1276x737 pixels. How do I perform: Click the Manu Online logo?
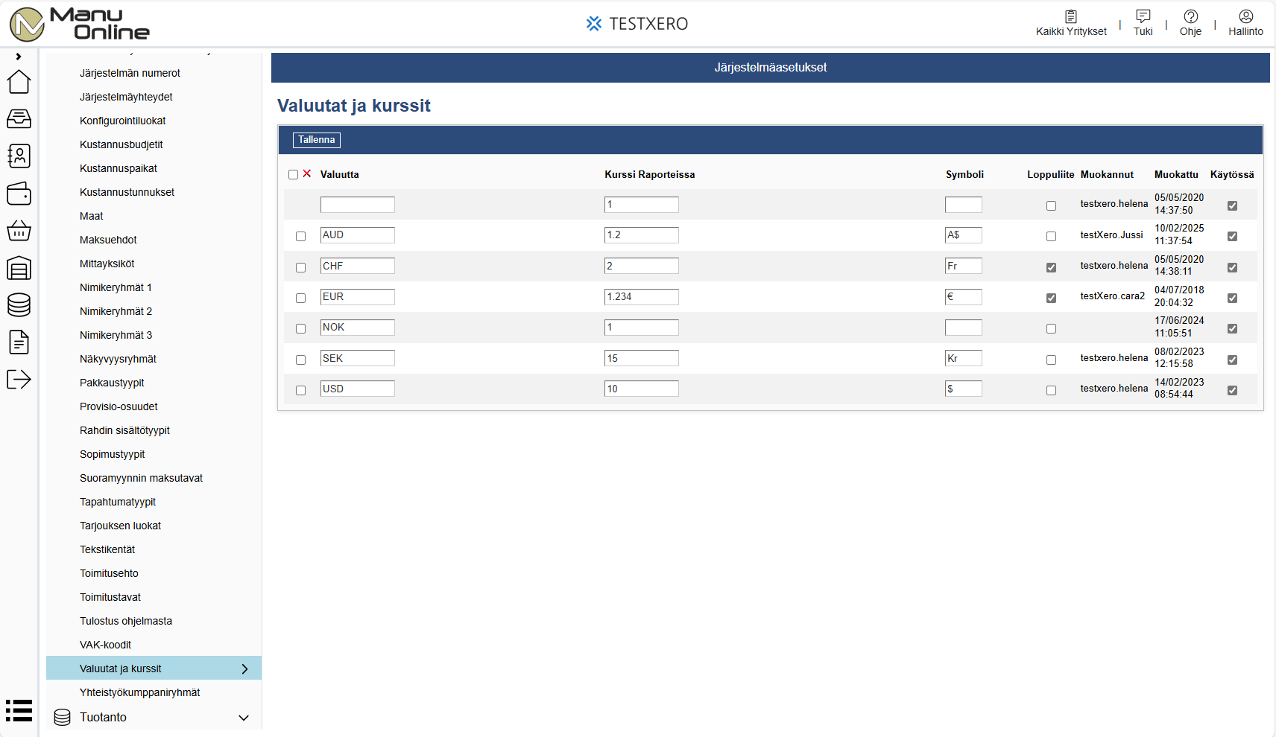(79, 24)
